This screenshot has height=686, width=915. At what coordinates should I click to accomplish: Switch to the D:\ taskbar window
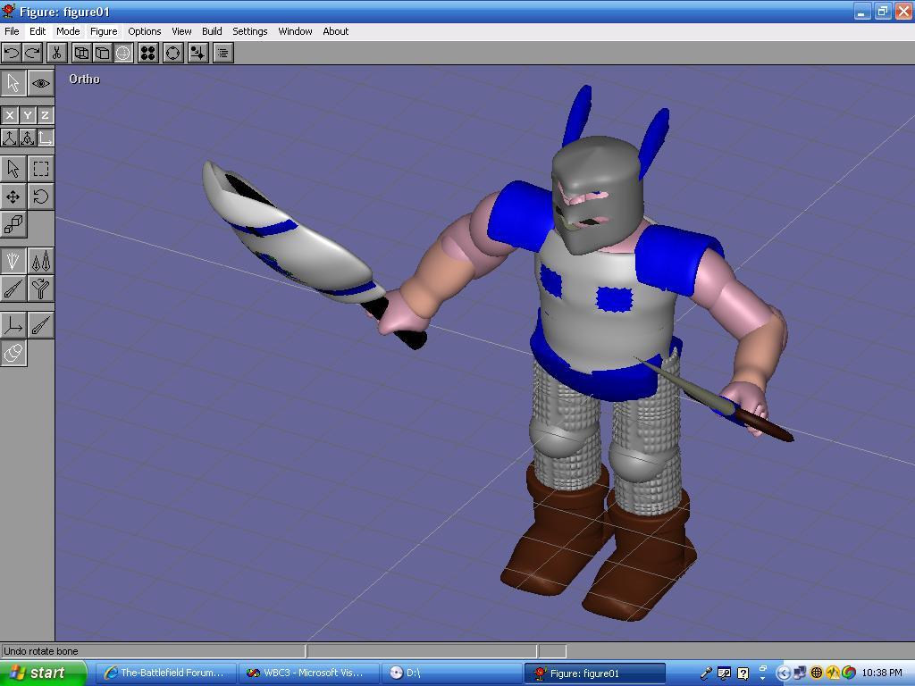[x=451, y=673]
